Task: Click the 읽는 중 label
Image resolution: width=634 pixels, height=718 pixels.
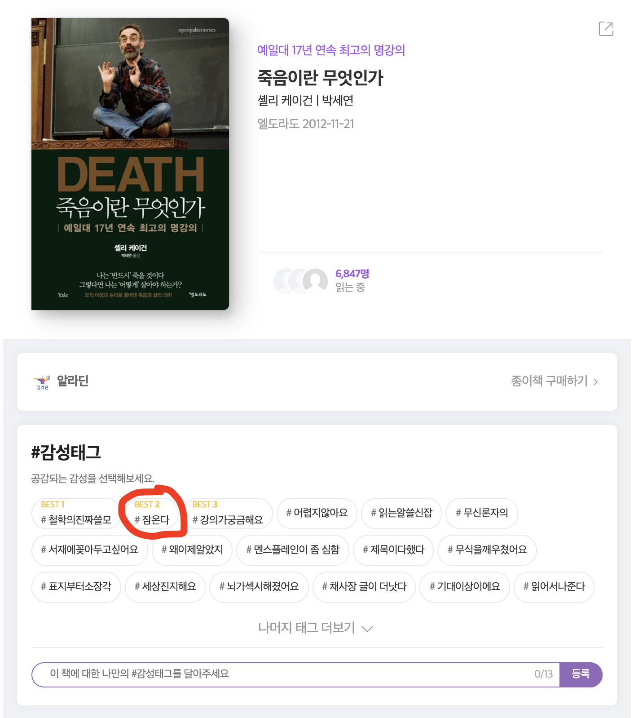Action: click(x=350, y=287)
